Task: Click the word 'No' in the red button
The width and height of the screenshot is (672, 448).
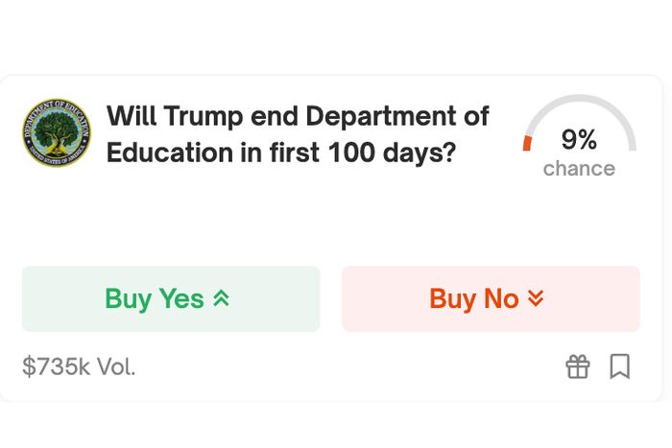Action: [x=501, y=298]
